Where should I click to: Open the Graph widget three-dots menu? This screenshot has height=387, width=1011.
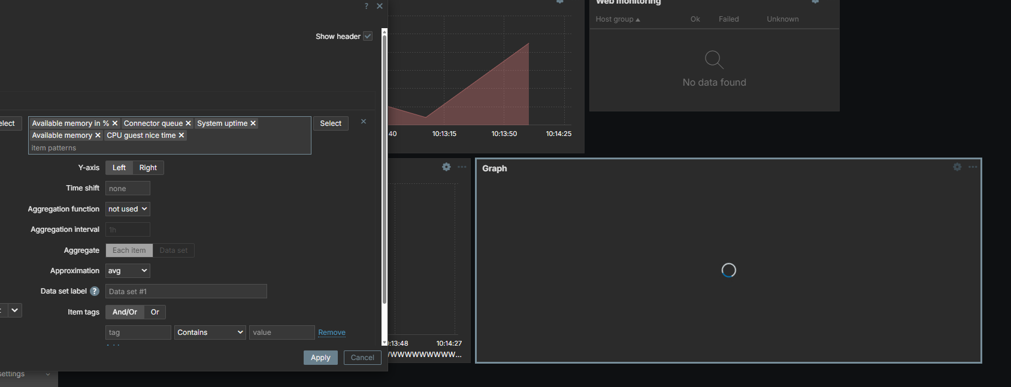973,167
